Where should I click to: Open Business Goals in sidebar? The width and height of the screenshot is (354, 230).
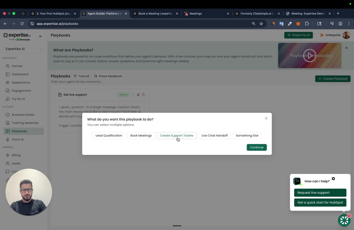tap(23, 115)
